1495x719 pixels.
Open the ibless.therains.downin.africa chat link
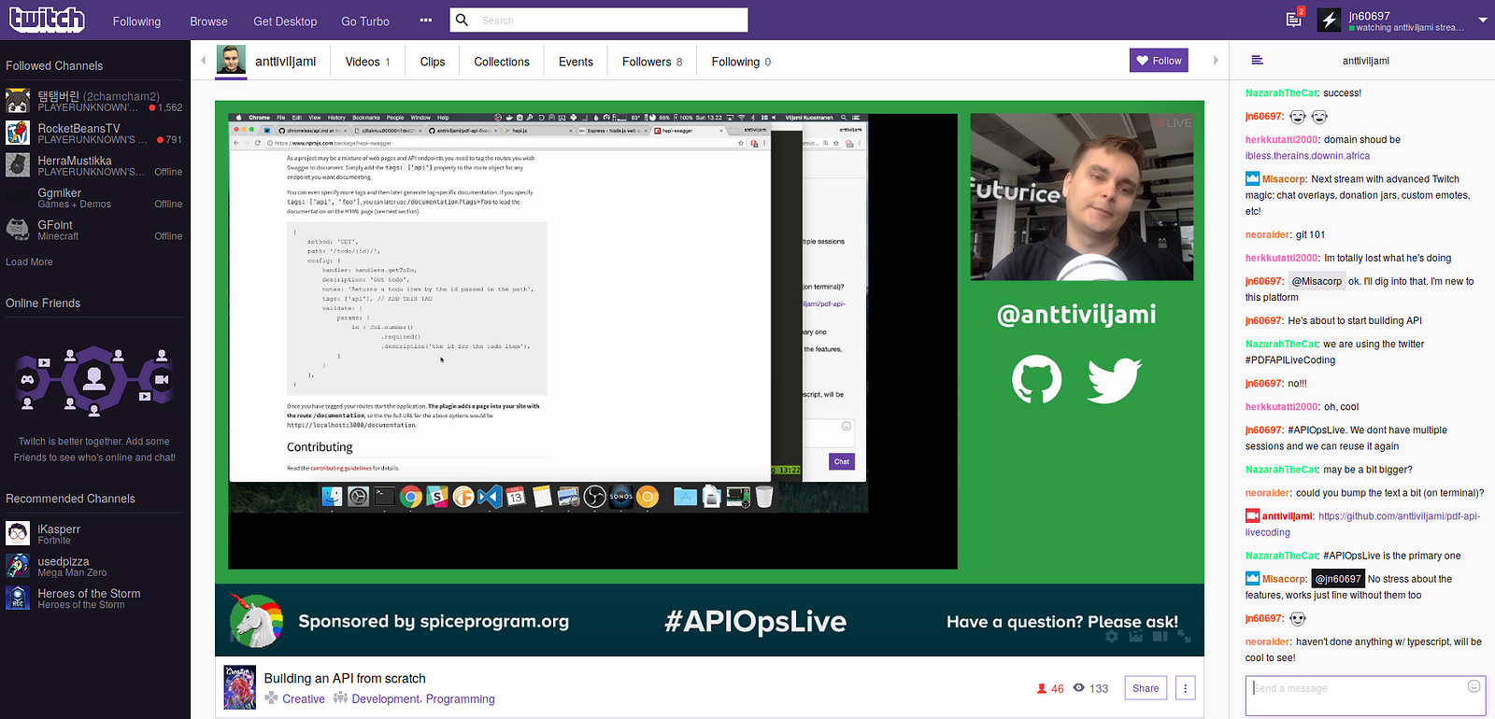1307,156
